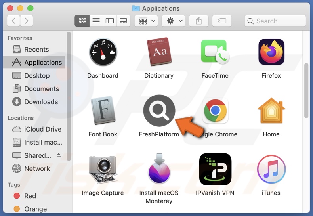Viewport: 313px width, 216px height.
Task: Click the Image Capture name label
Action: pyautogui.click(x=103, y=193)
